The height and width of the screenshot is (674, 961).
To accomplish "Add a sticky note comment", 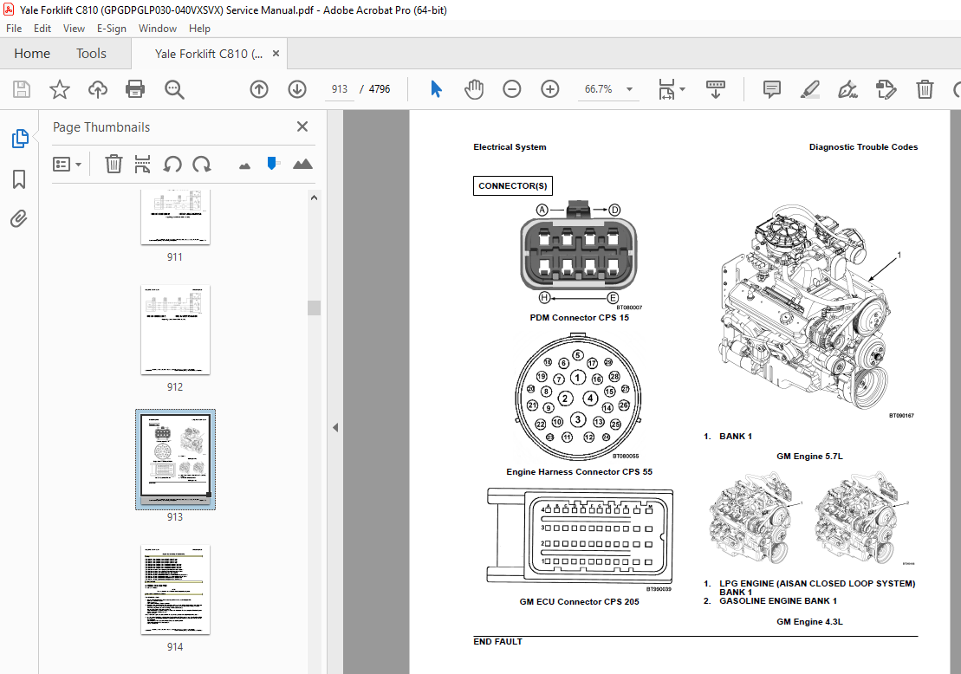I will click(771, 89).
